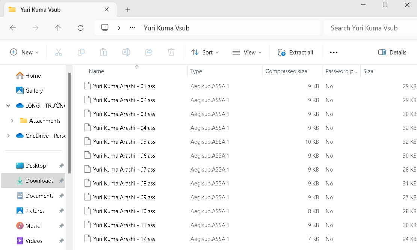Open the New item dropdown
Screen dimensions: 417x250
pos(24,52)
